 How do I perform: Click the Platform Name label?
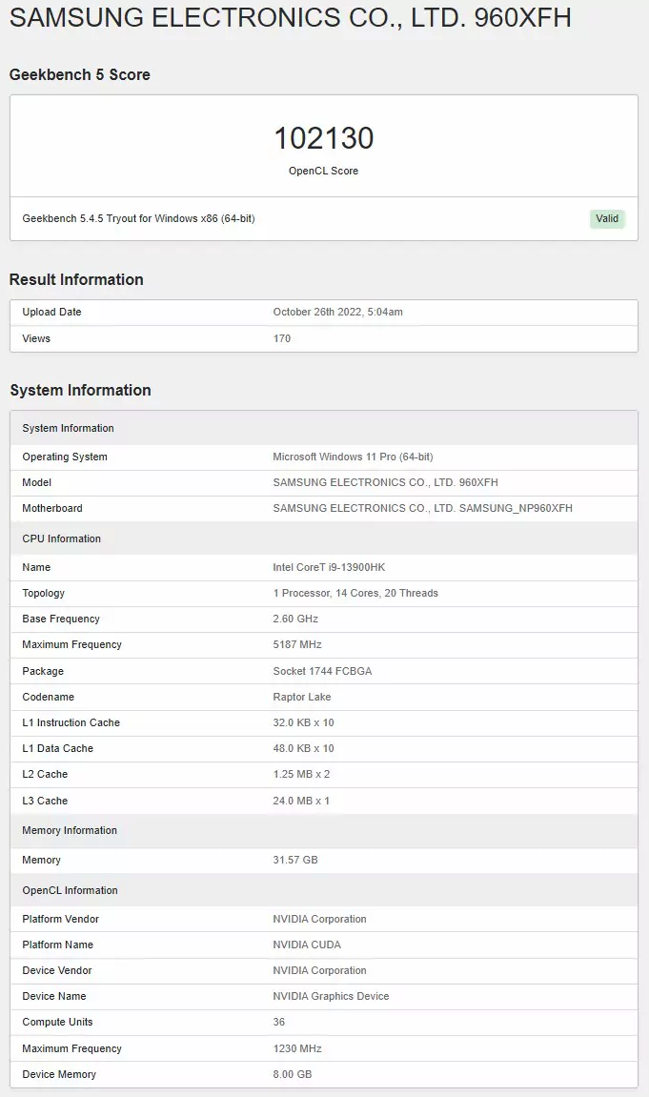(57, 945)
